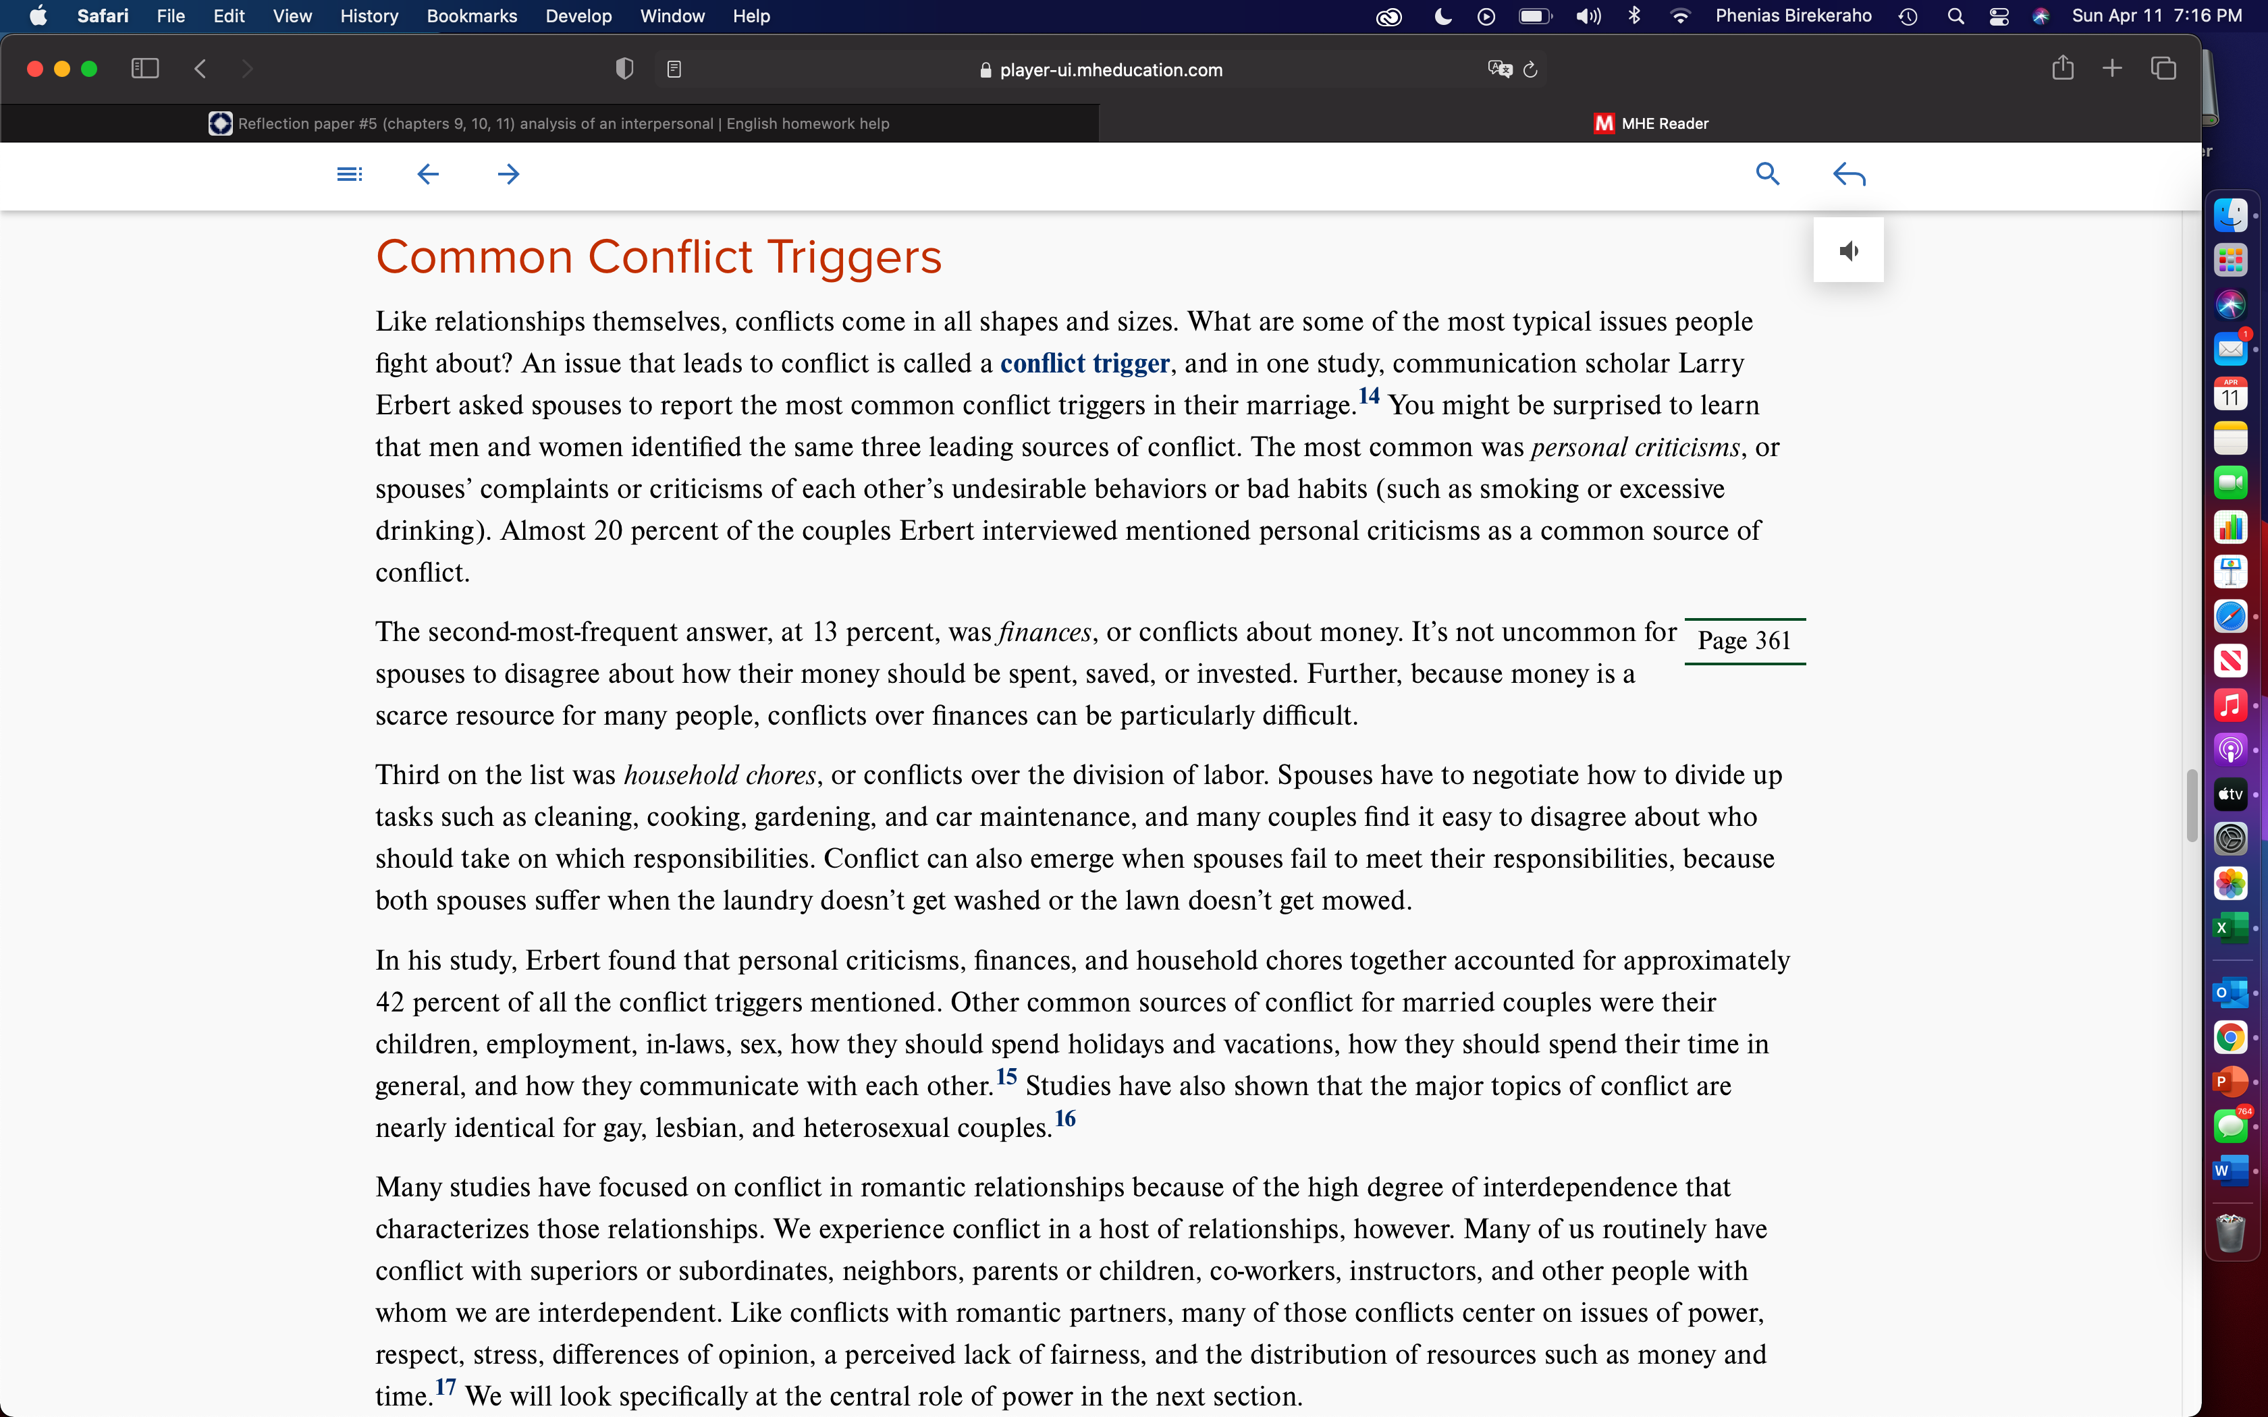Open the Bookmarks menu
2268x1417 pixels.
coord(471,16)
